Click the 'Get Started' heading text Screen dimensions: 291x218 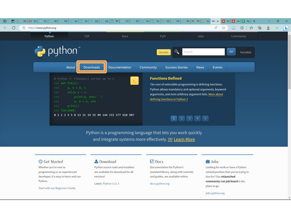(x=53, y=162)
